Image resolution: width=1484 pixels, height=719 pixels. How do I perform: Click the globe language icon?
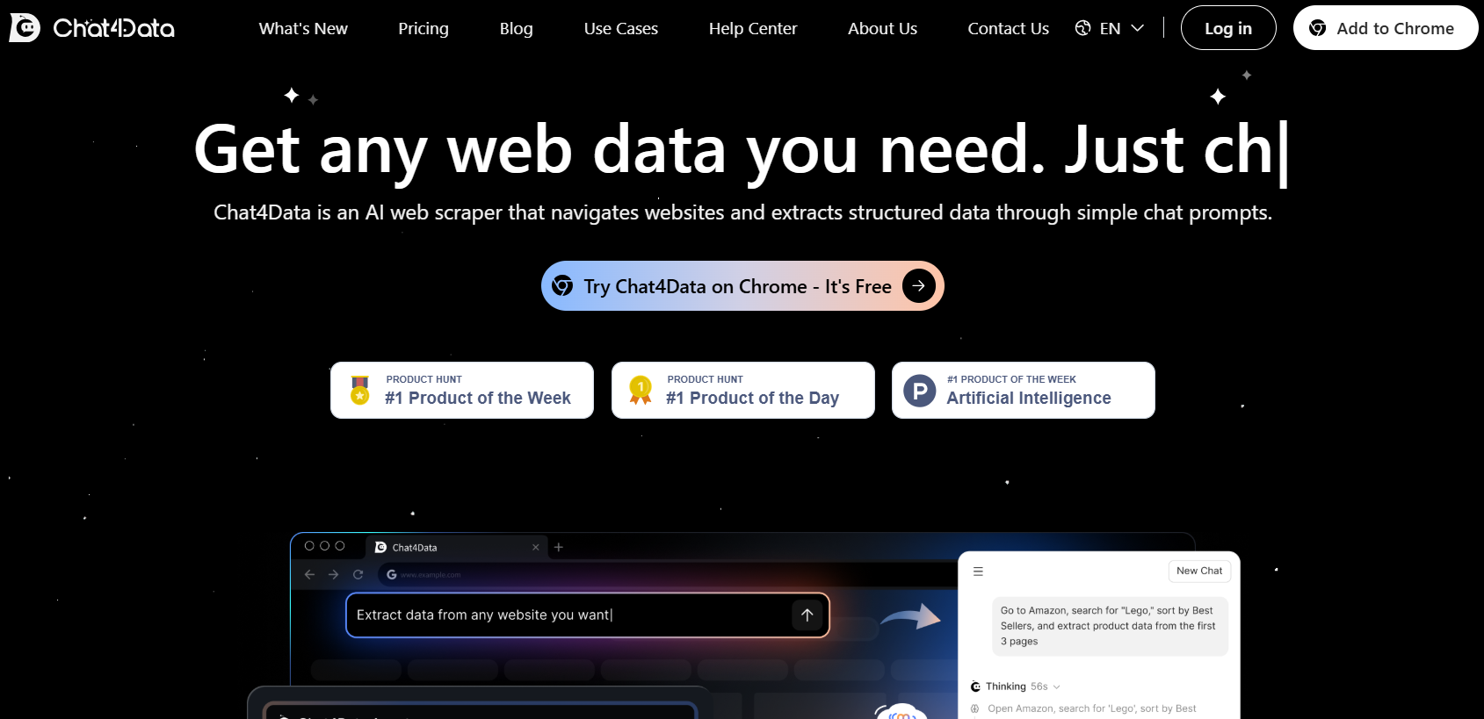point(1082,28)
